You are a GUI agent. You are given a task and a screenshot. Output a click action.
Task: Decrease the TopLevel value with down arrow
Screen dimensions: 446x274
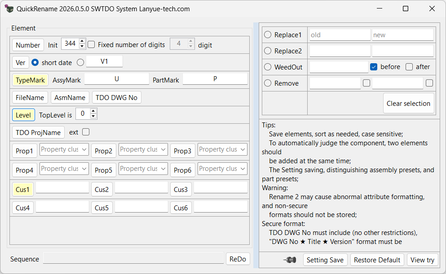click(93, 117)
